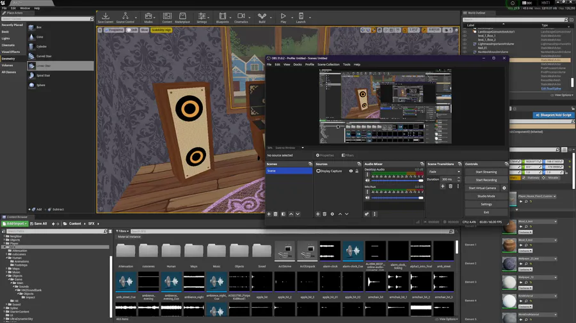The image size is (576, 323).
Task: Remove the selected scene with trash icon
Action: click(275, 214)
